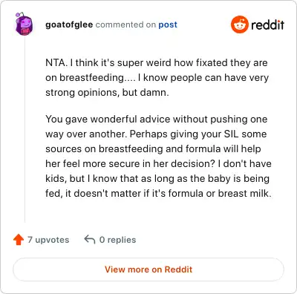This screenshot has width=297, height=294.
Task: Click the phrase "strong opinions, but damn."
Action: pyautogui.click(x=107, y=93)
